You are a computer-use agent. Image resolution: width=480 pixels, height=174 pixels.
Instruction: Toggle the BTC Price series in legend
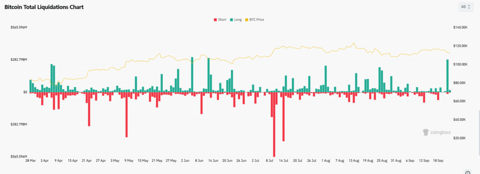tap(254, 20)
